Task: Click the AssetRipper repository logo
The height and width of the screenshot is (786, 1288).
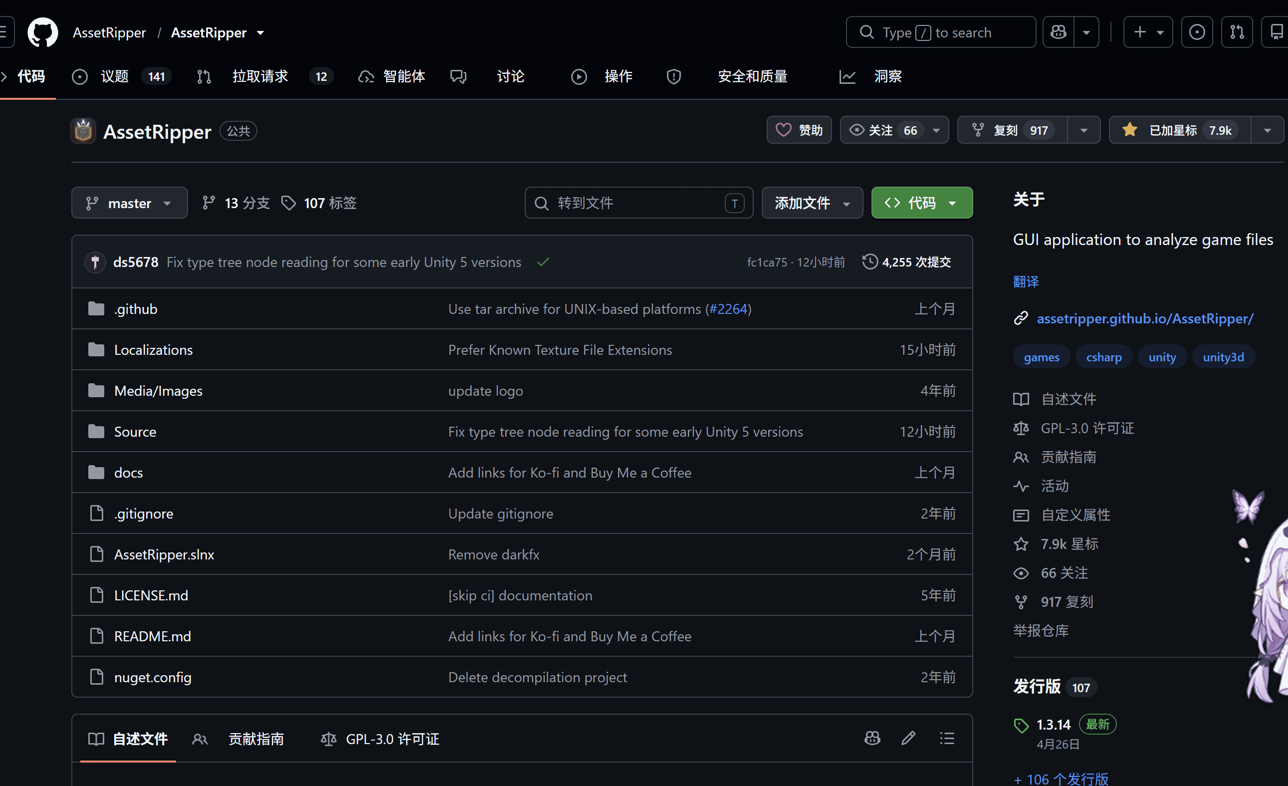Action: (x=83, y=131)
